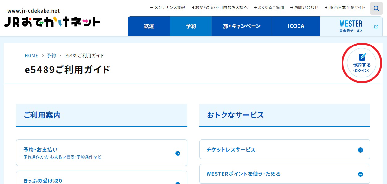
Task: Go to お問い合わせ link
Action: [x=304, y=8]
